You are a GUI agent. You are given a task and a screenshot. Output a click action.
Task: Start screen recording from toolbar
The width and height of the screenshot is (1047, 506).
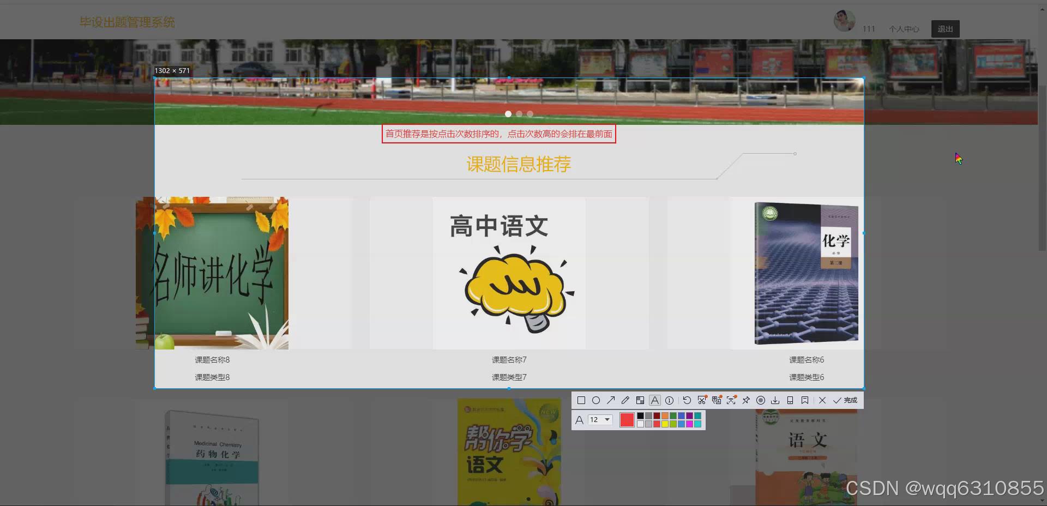[761, 400]
